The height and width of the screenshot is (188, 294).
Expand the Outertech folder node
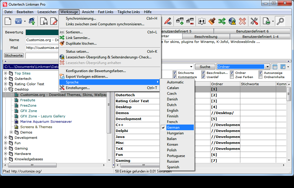click(5, 79)
